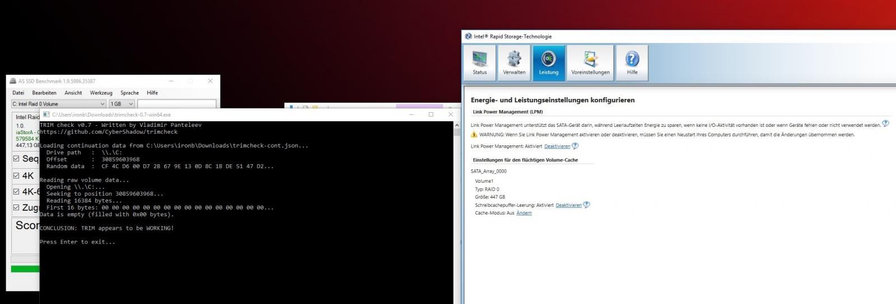Click help icon ending the LPM description

885,123
